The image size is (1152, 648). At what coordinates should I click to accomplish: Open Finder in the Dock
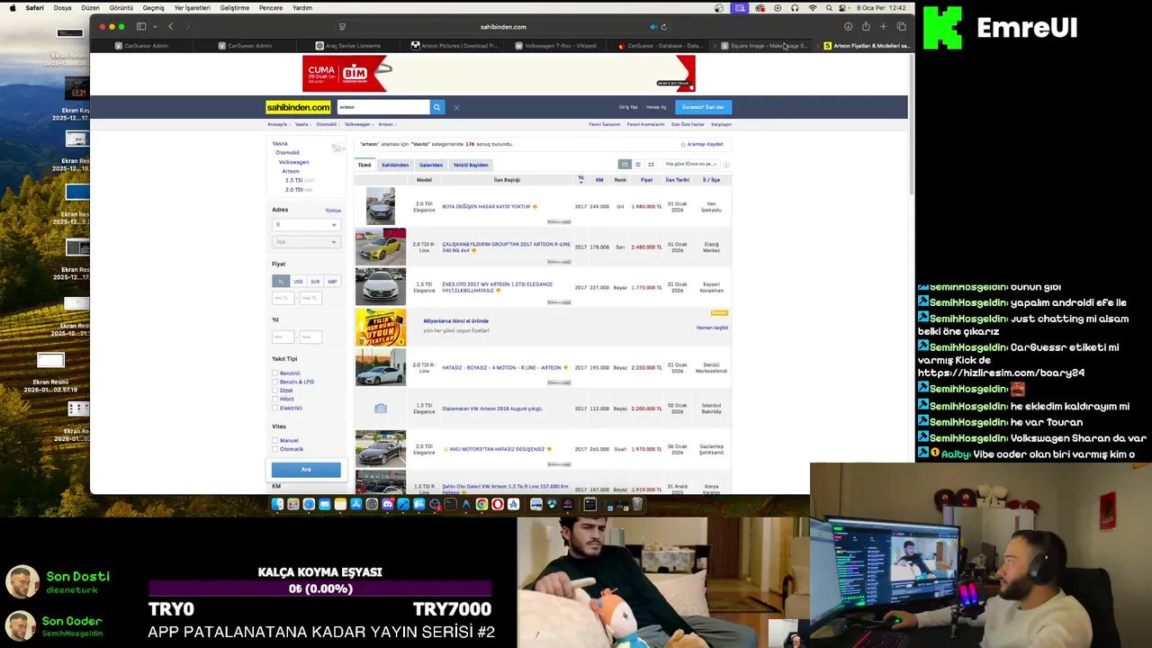tap(277, 504)
